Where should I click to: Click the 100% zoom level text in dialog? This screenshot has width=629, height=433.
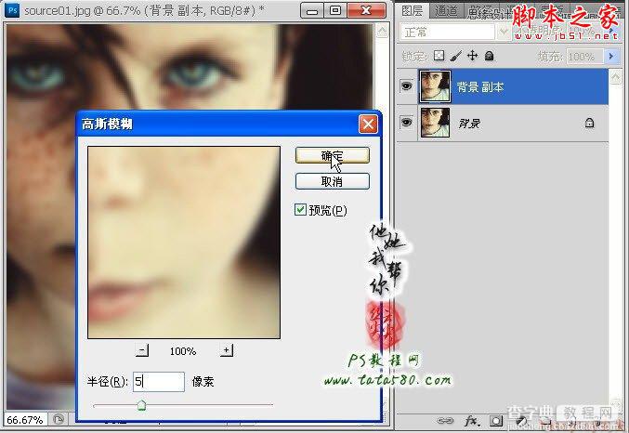(x=183, y=351)
